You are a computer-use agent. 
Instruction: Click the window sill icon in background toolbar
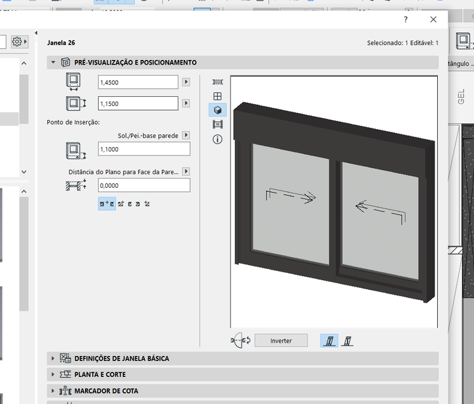coord(464,42)
